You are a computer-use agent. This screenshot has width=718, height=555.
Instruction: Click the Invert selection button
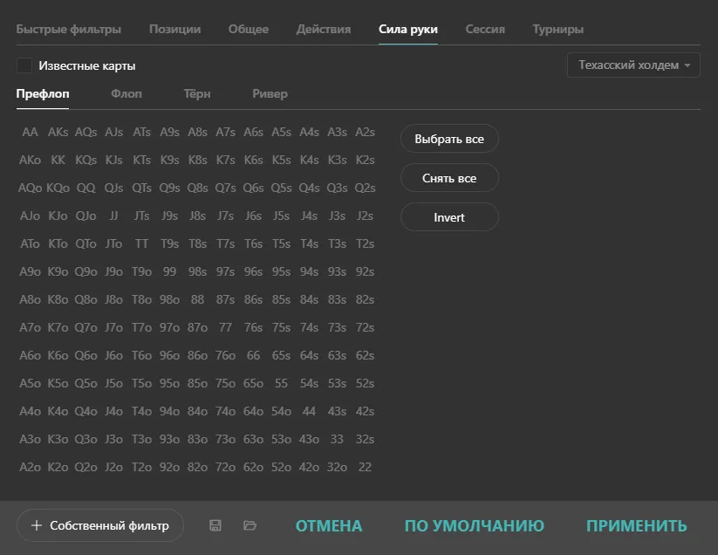(x=449, y=217)
